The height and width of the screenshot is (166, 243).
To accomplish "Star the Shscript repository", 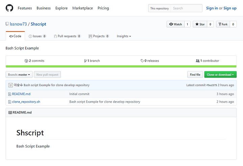I will (200, 24).
